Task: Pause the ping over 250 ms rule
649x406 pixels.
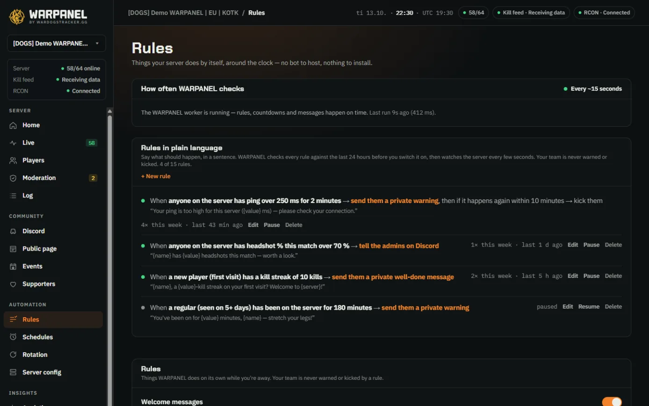Action: point(272,225)
